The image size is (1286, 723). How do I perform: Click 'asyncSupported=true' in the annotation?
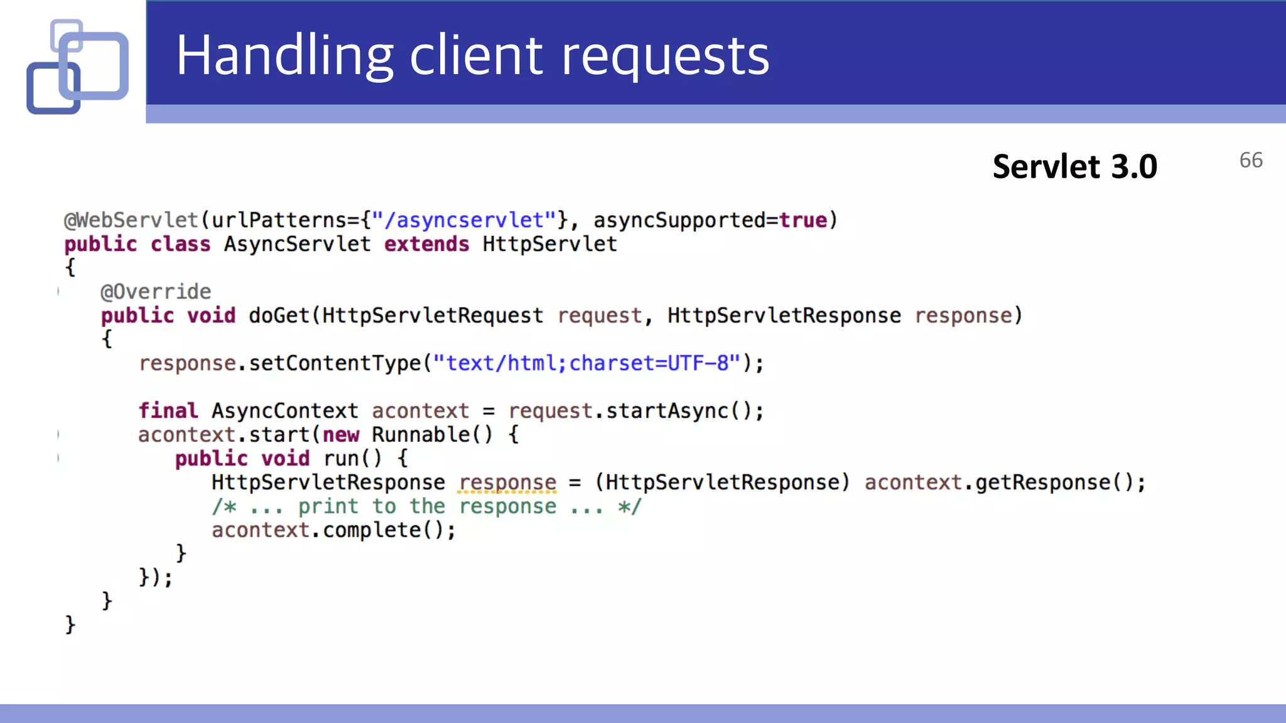tap(710, 220)
